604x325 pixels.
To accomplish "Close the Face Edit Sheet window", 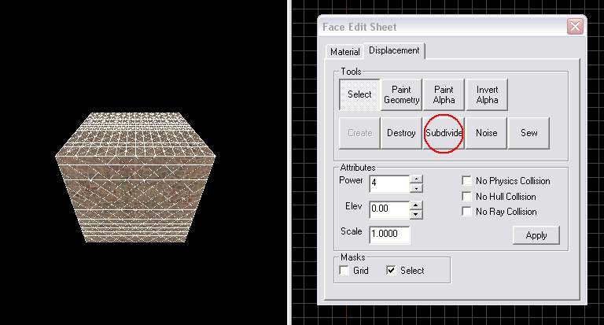I will 575,26.
